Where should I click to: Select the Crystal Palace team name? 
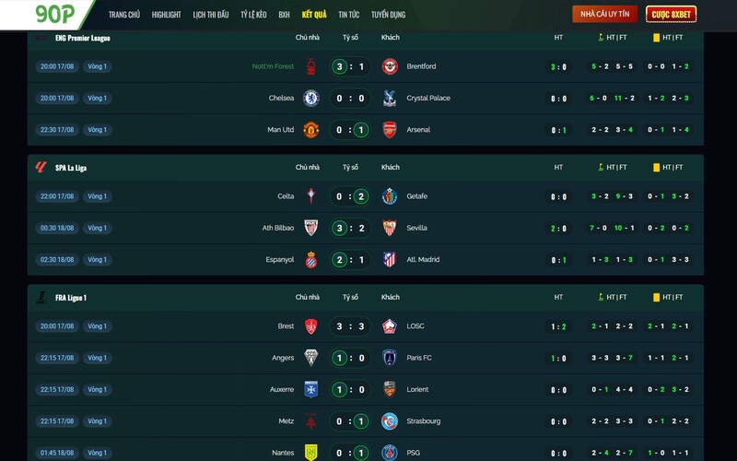click(x=428, y=99)
